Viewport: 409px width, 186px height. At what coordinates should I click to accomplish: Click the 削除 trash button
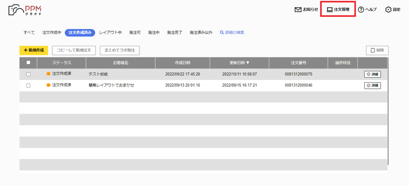pyautogui.click(x=377, y=50)
